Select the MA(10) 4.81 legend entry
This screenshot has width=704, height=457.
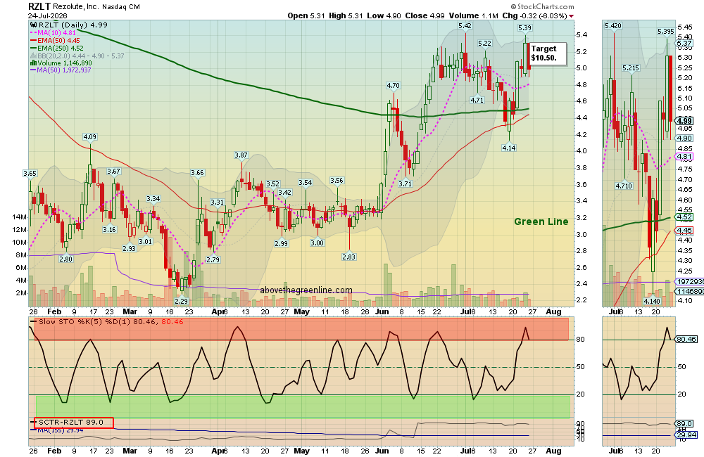coord(53,33)
